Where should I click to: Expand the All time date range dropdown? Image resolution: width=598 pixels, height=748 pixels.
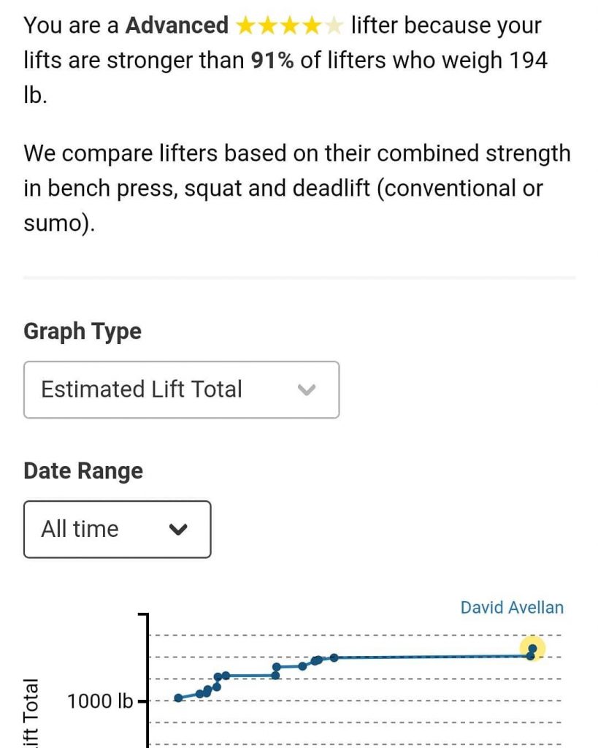(117, 529)
